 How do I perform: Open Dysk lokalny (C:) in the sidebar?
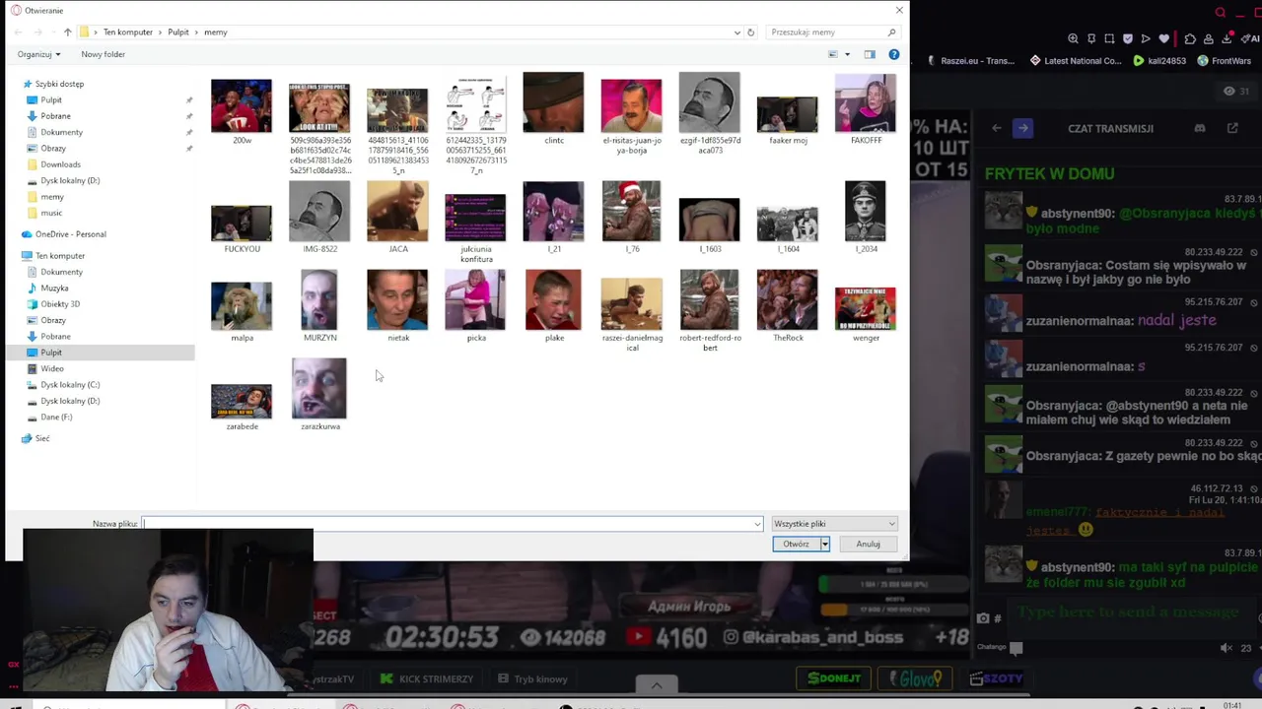coord(70,385)
